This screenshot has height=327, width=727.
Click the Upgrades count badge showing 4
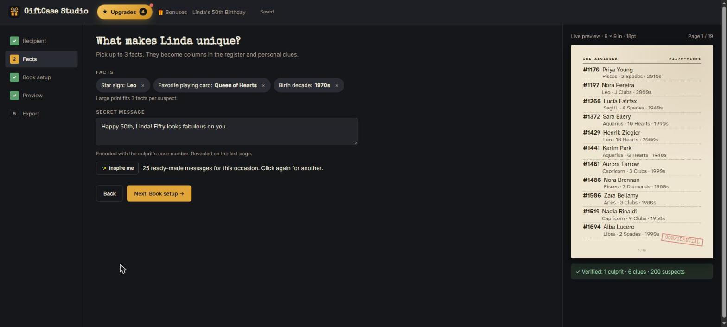pyautogui.click(x=143, y=12)
